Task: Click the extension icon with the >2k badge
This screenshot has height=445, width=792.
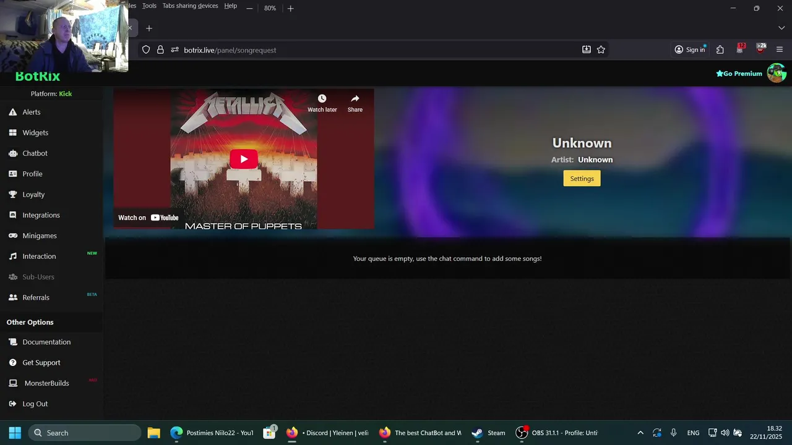Action: 761,49
